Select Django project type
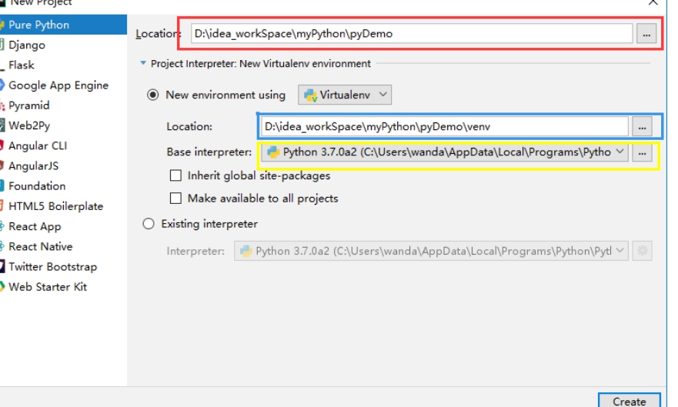The height and width of the screenshot is (407, 678). pyautogui.click(x=26, y=45)
